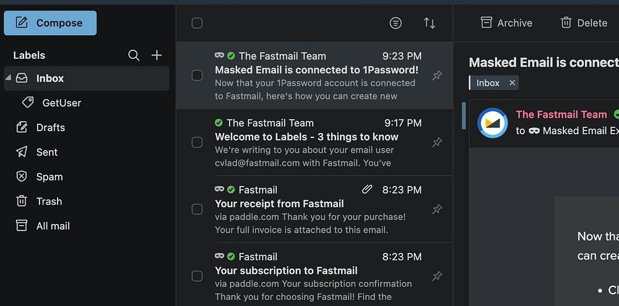
Task: Tick the select-all messages checkbox
Action: [x=197, y=23]
